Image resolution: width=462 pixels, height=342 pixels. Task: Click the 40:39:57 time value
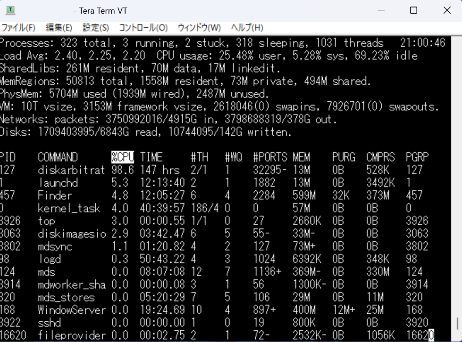pyautogui.click(x=162, y=208)
